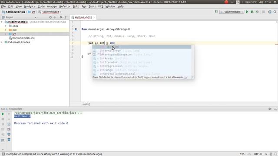Run with coverage from main toolbar
Viewport: 278px width, 156px height.
pos(257,12)
